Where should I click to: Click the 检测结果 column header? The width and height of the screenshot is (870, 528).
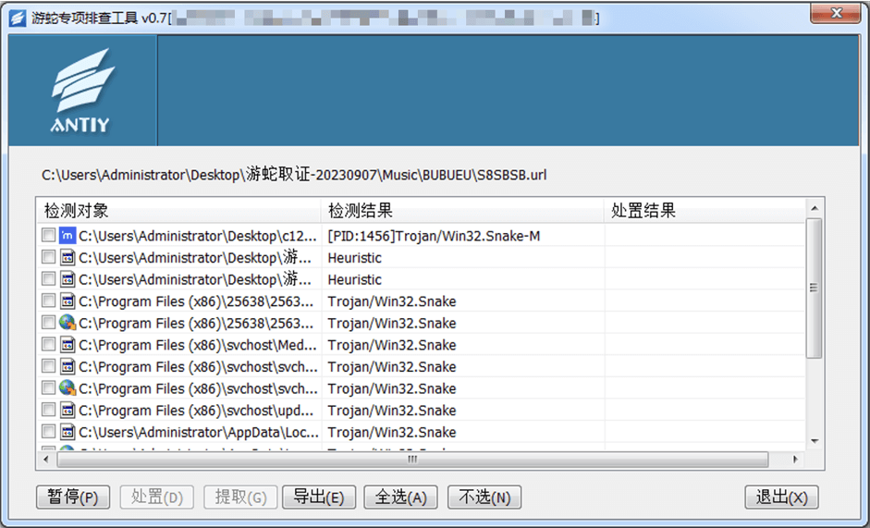462,211
